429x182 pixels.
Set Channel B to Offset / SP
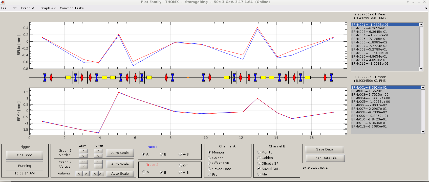point(259,163)
